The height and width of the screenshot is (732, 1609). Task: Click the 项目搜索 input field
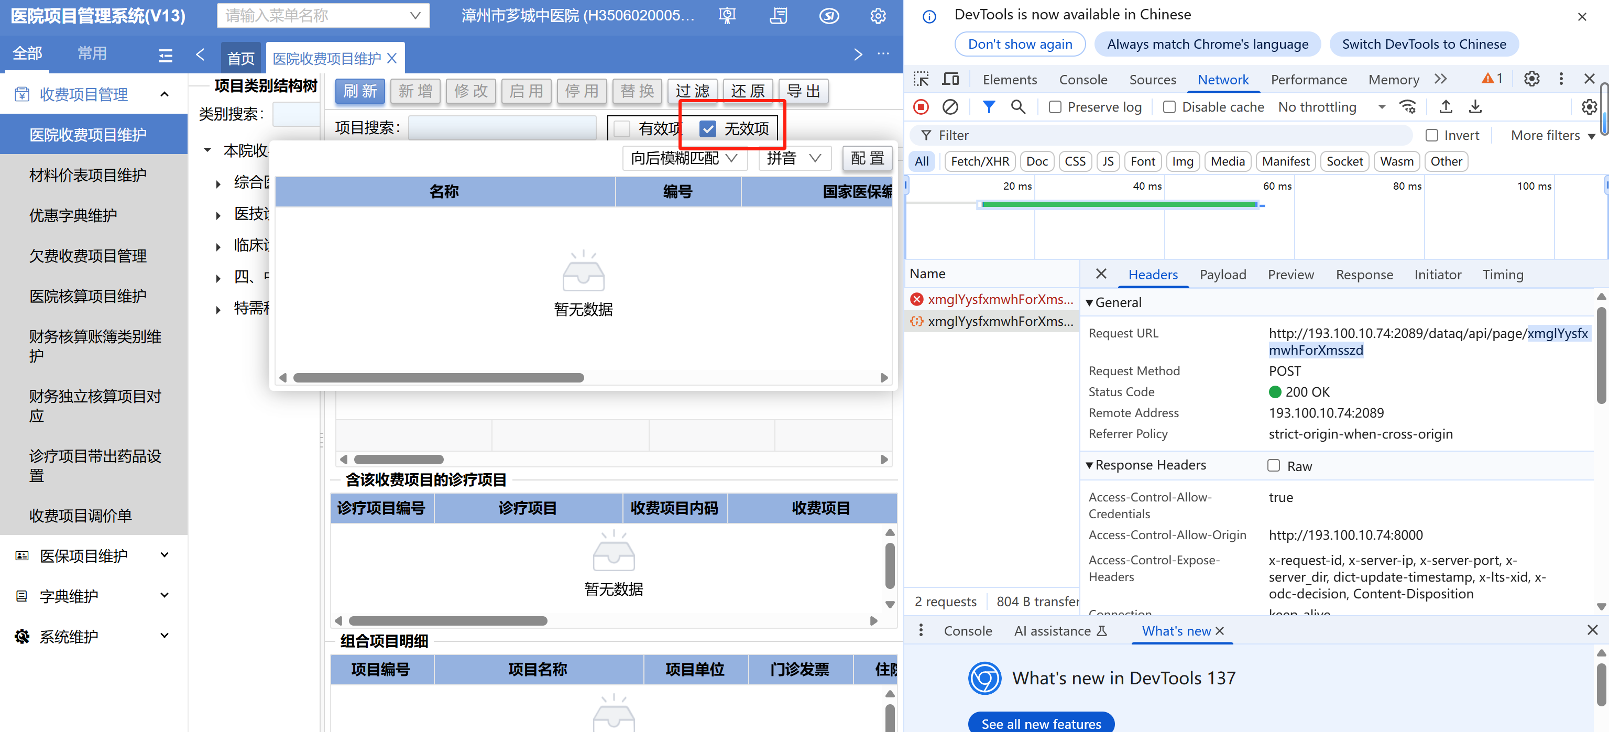(x=502, y=128)
